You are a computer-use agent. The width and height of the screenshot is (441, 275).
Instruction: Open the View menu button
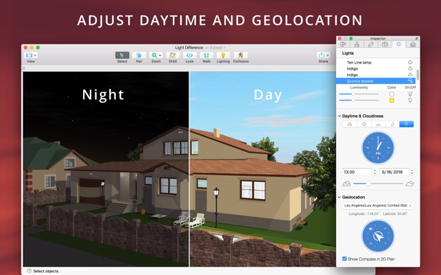(31, 55)
